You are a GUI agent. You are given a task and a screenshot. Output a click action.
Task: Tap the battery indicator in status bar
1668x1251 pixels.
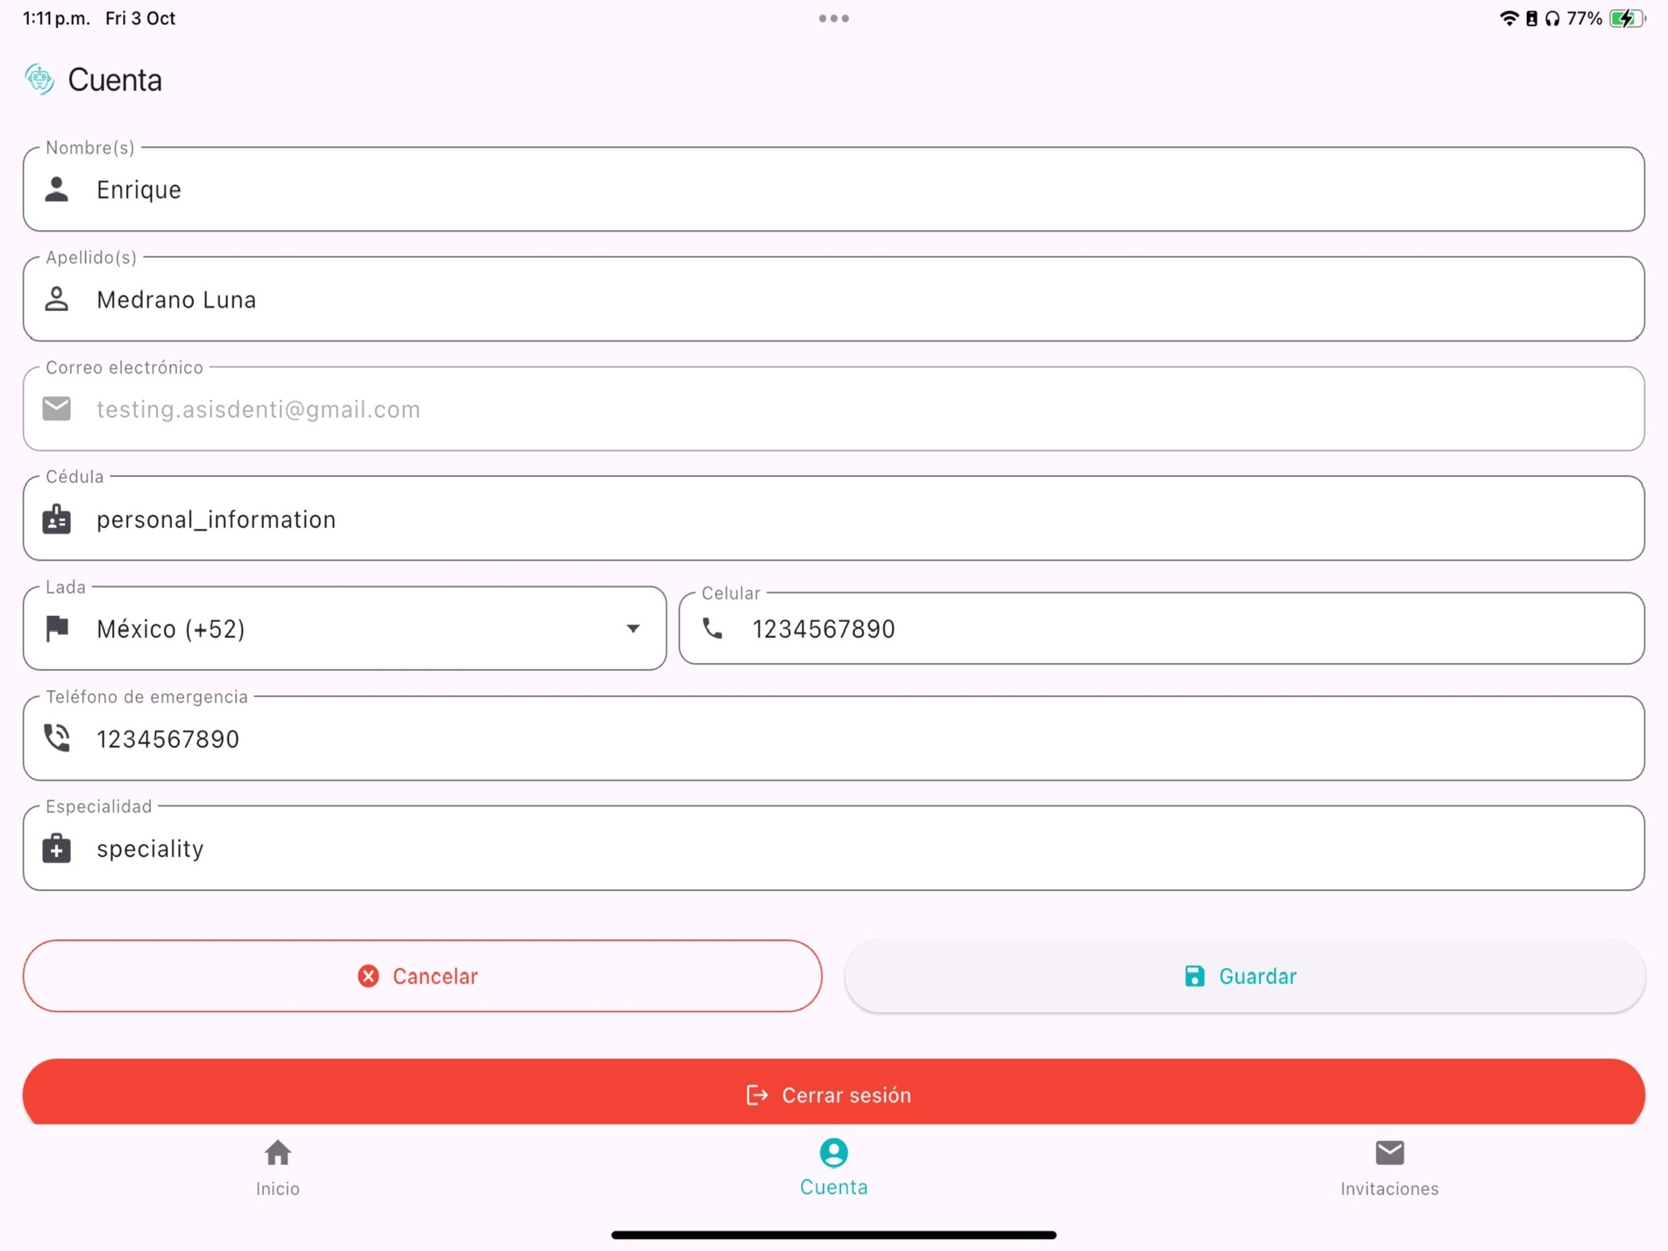pyautogui.click(x=1627, y=19)
